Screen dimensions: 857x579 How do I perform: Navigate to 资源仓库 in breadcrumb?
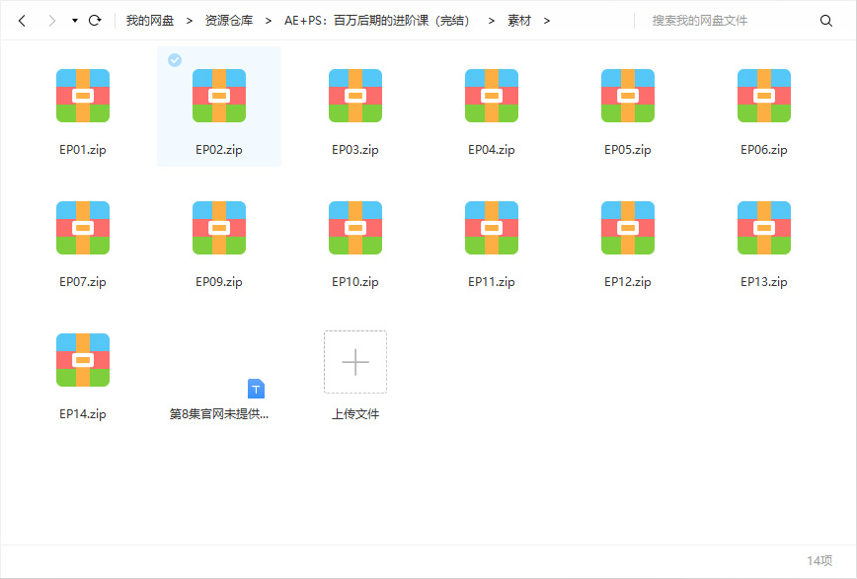(229, 21)
